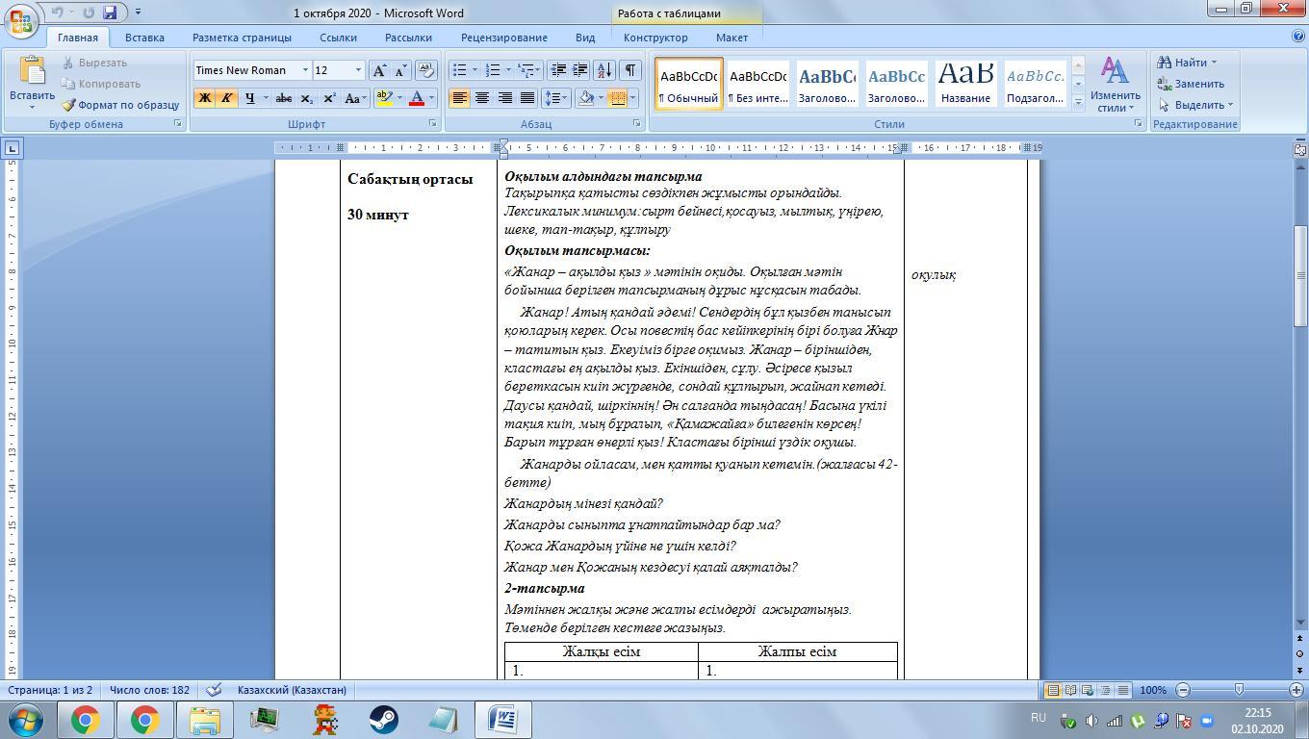Show paragraph marks with pilcrow icon
The image size is (1309, 739).
click(x=629, y=70)
